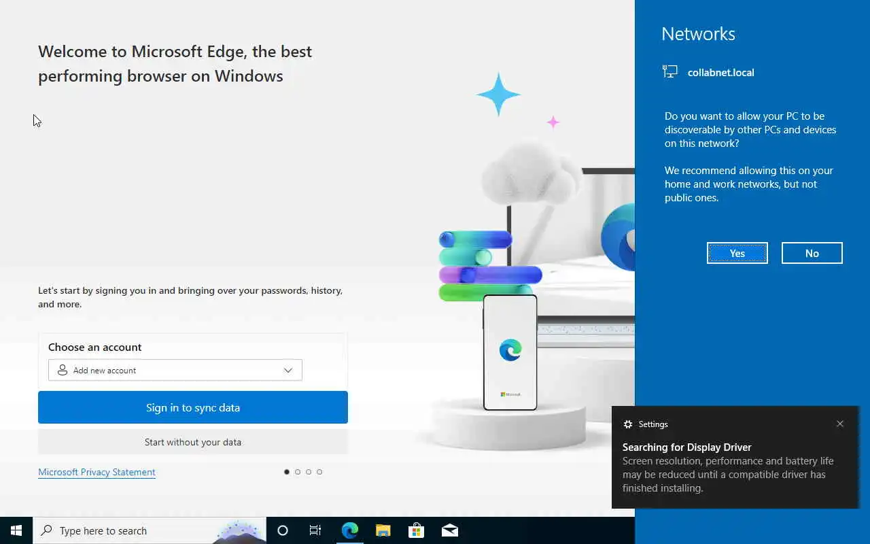The height and width of the screenshot is (544, 870).
Task: Open the Mail app from the taskbar
Action: pyautogui.click(x=449, y=530)
